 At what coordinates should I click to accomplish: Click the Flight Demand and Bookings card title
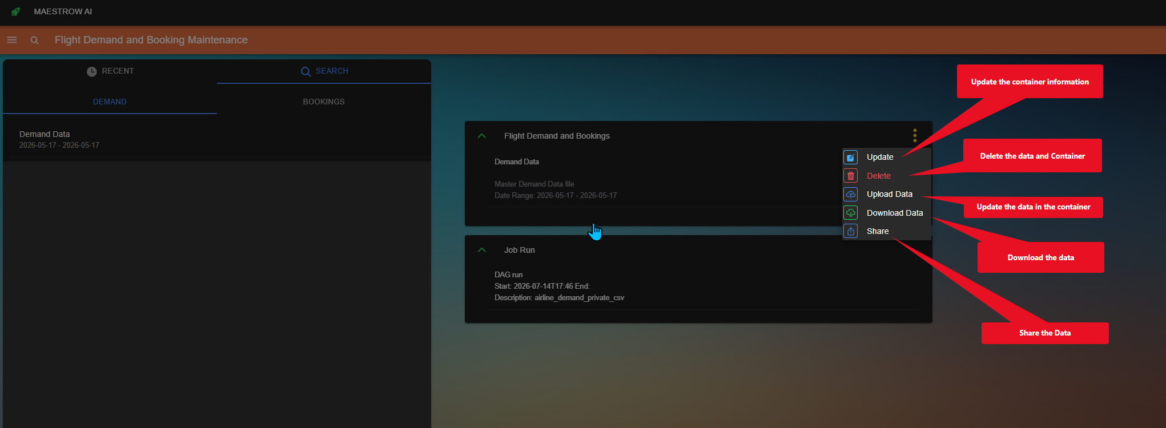[x=557, y=136]
